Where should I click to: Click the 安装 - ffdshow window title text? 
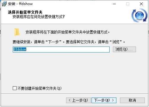(20, 4)
